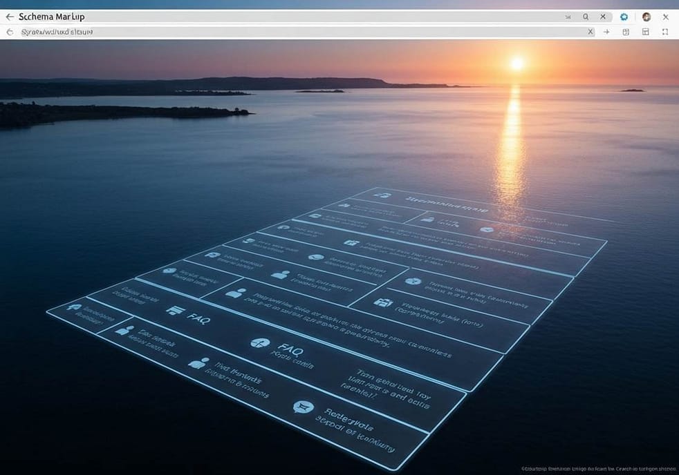
Task: Click the X inside the top search field
Action: pyautogui.click(x=603, y=17)
